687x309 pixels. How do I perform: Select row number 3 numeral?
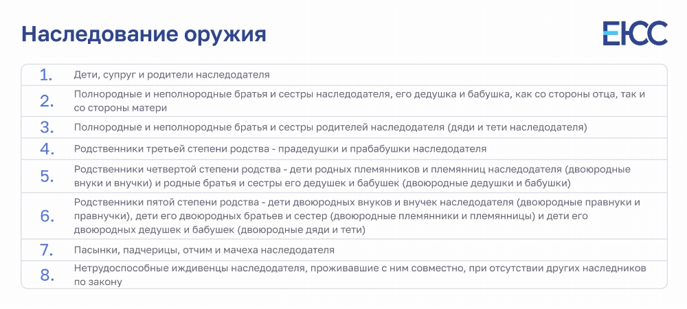click(x=47, y=127)
